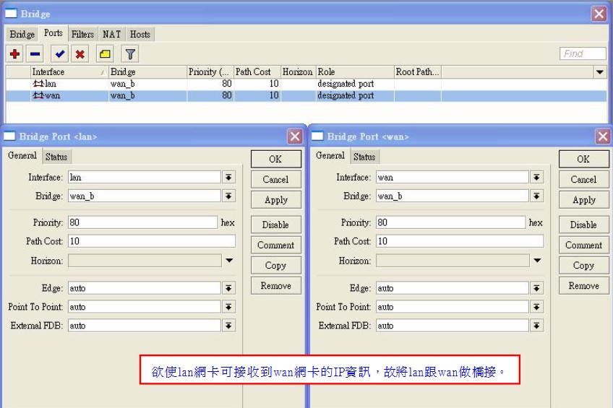Click the Priority field in lan dialog

pyautogui.click(x=142, y=222)
